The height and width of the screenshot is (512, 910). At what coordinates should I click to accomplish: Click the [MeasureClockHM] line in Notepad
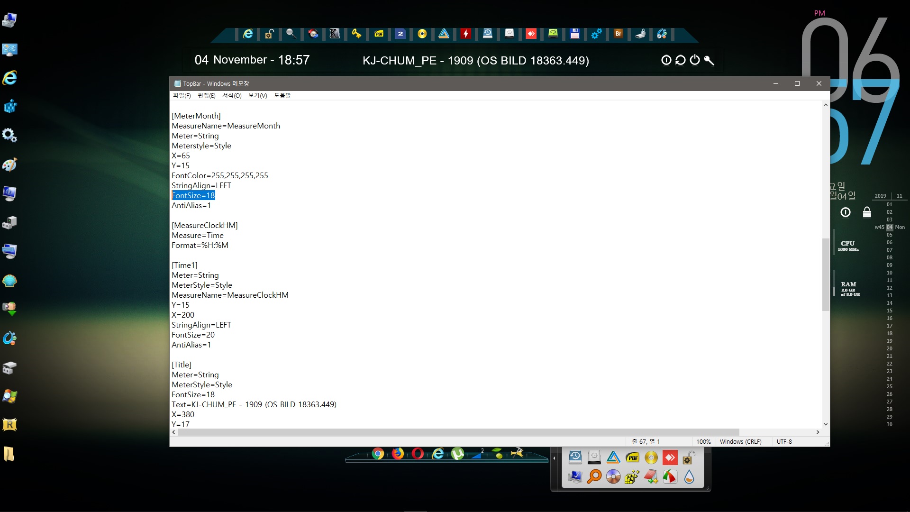coord(205,225)
